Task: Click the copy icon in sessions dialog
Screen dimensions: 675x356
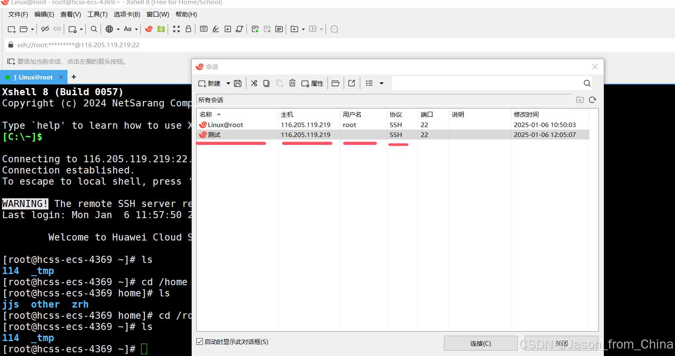Action: click(x=266, y=83)
